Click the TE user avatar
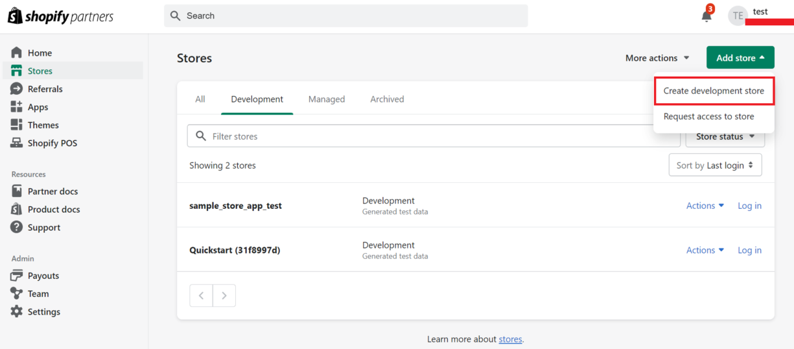 (738, 16)
